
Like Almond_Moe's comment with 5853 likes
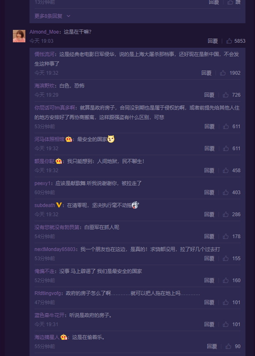click(229, 41)
